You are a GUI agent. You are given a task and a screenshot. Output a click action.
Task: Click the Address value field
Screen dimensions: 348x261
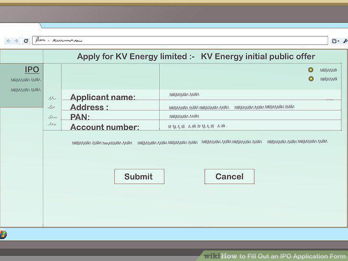coord(250,105)
